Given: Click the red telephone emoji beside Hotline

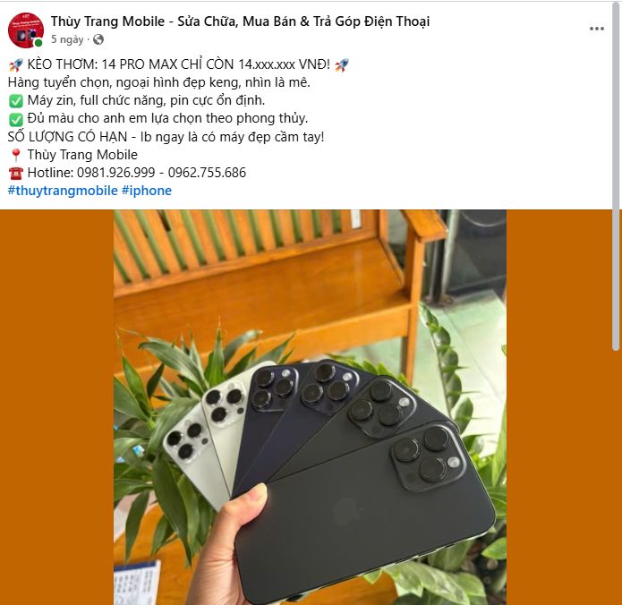Looking at the screenshot, I should pyautogui.click(x=16, y=174).
